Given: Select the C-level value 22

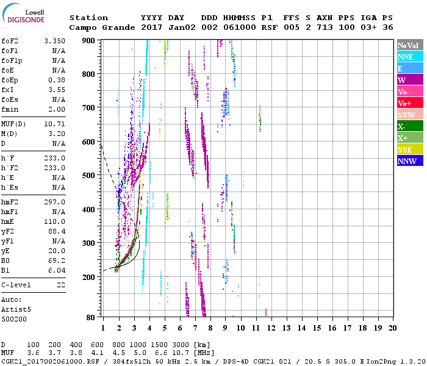Looking at the screenshot, I should [60, 285].
